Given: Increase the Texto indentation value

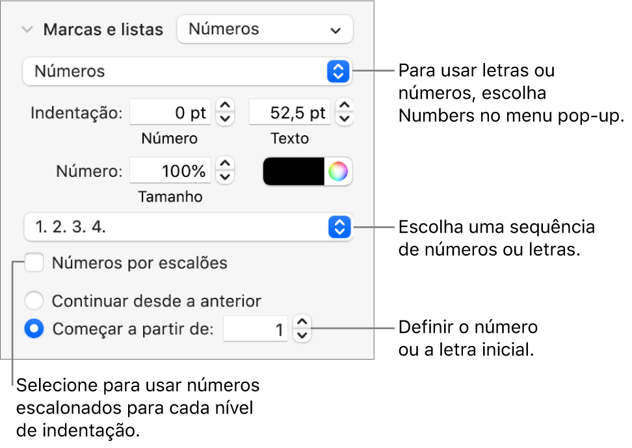Looking at the screenshot, I should (x=345, y=106).
